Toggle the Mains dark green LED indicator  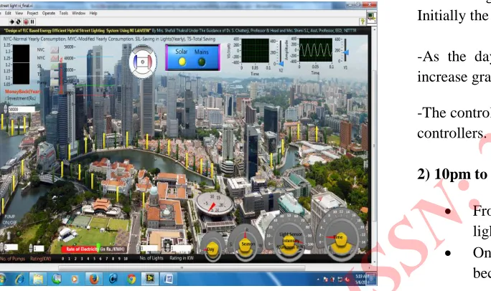202,62
